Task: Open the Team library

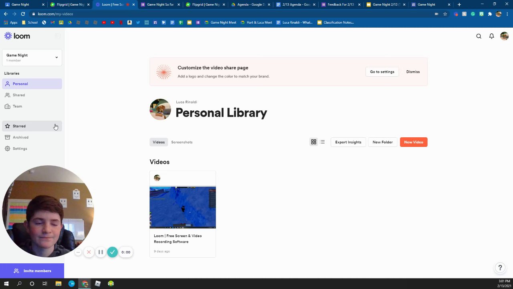Action: pyautogui.click(x=32, y=106)
